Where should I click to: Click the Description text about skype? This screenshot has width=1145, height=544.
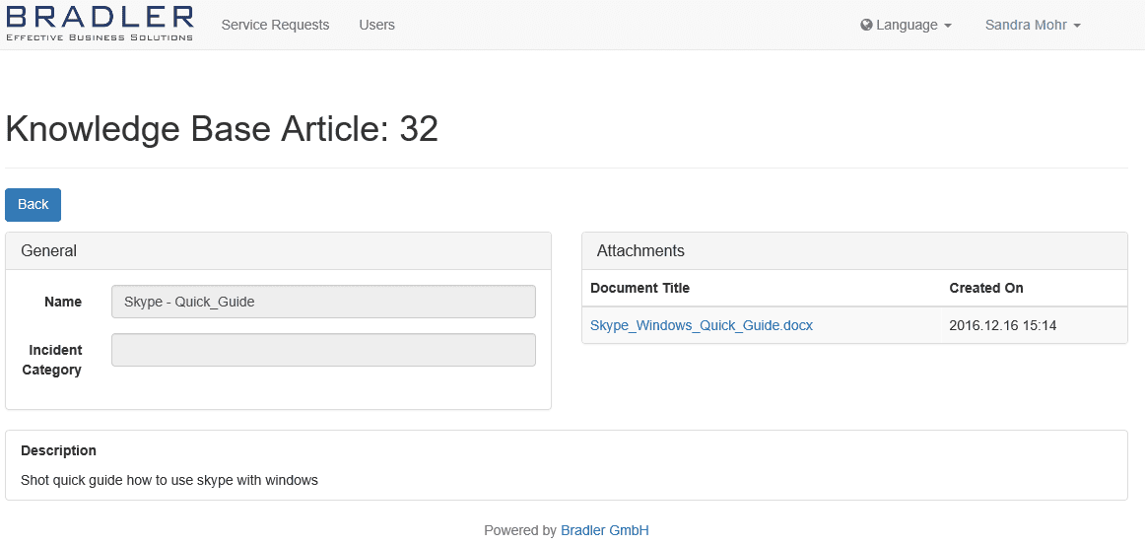[x=169, y=481]
